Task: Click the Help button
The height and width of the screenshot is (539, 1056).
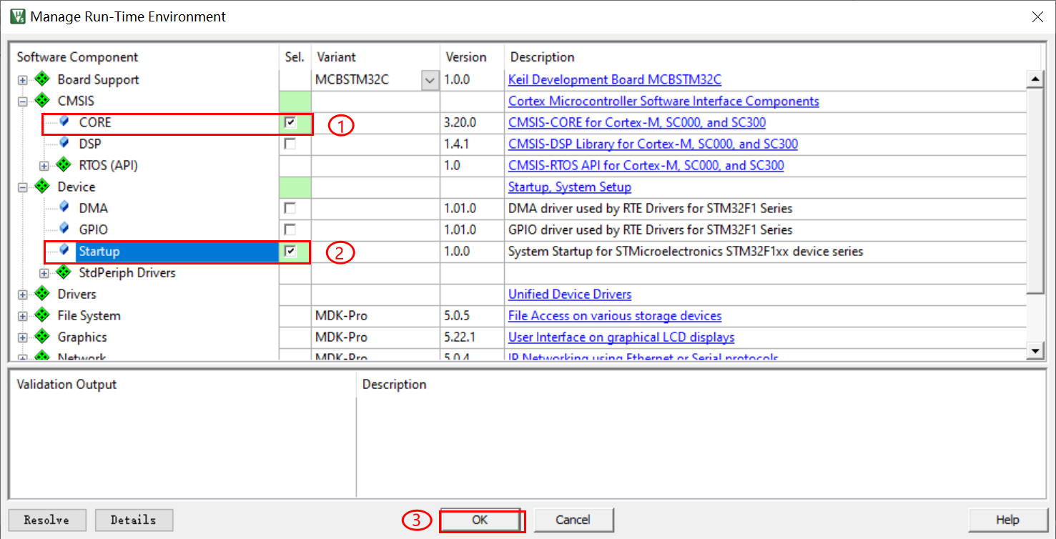Action: [1007, 520]
